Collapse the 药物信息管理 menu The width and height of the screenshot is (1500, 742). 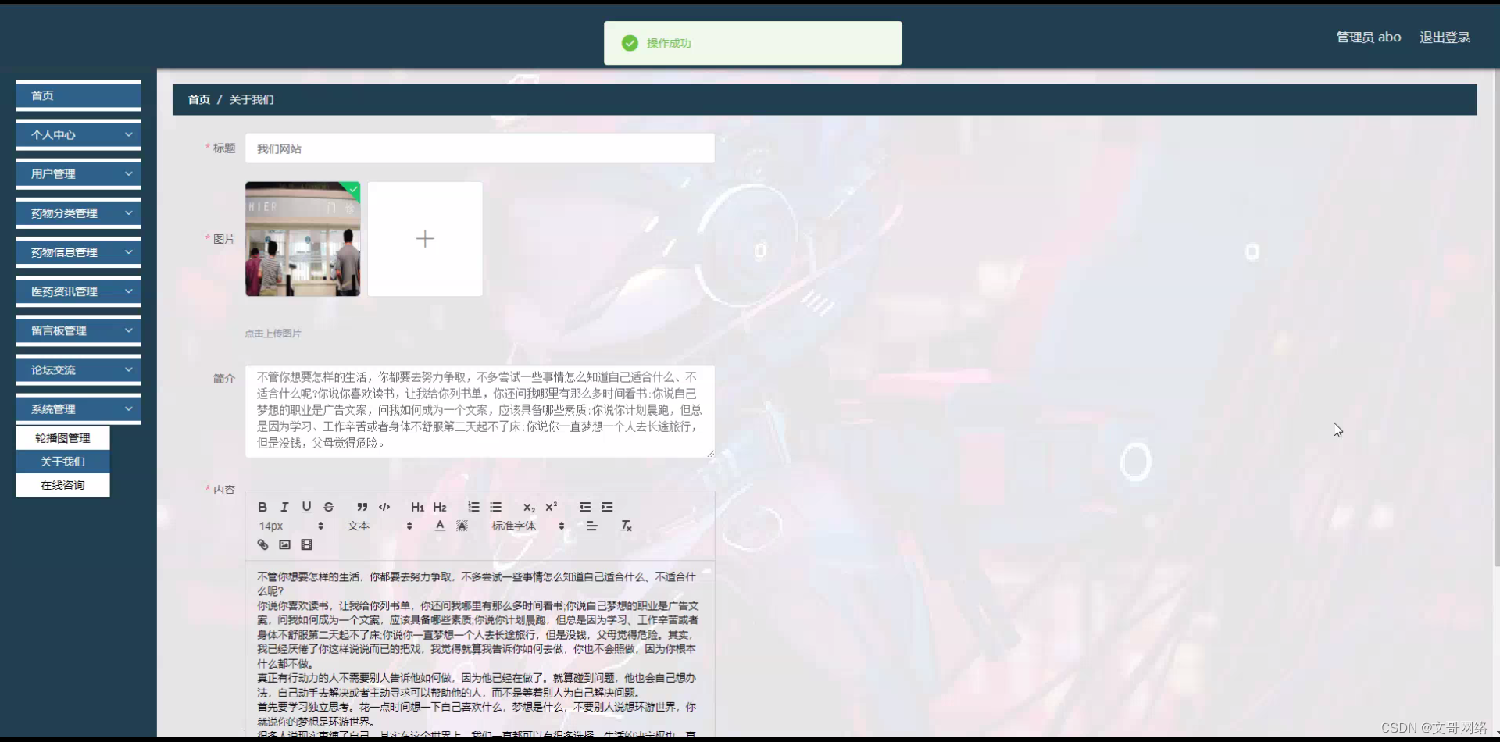[x=77, y=251]
